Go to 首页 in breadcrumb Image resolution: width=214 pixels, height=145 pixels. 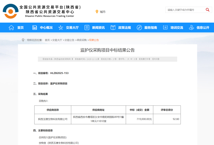[47, 40]
